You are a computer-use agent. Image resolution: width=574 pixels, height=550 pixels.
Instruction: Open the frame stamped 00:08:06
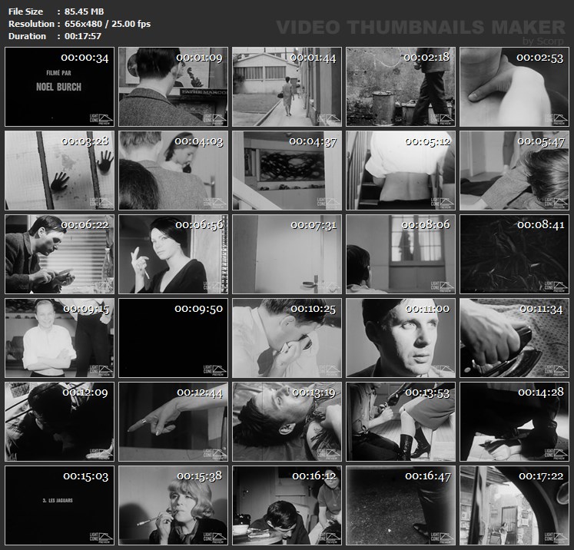[401, 254]
